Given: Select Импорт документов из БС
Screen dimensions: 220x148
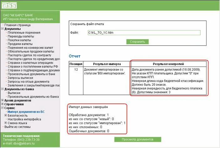Looking at the screenshot, I should [x=26, y=112].
